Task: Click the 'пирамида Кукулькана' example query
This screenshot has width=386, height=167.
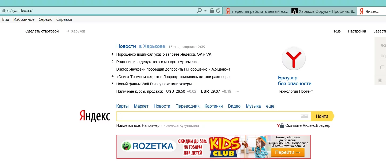Action: pos(180,125)
